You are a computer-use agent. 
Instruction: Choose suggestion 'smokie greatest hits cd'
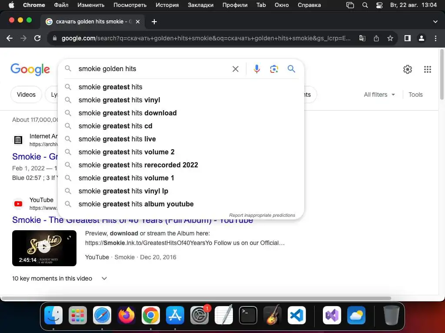[x=181, y=126]
